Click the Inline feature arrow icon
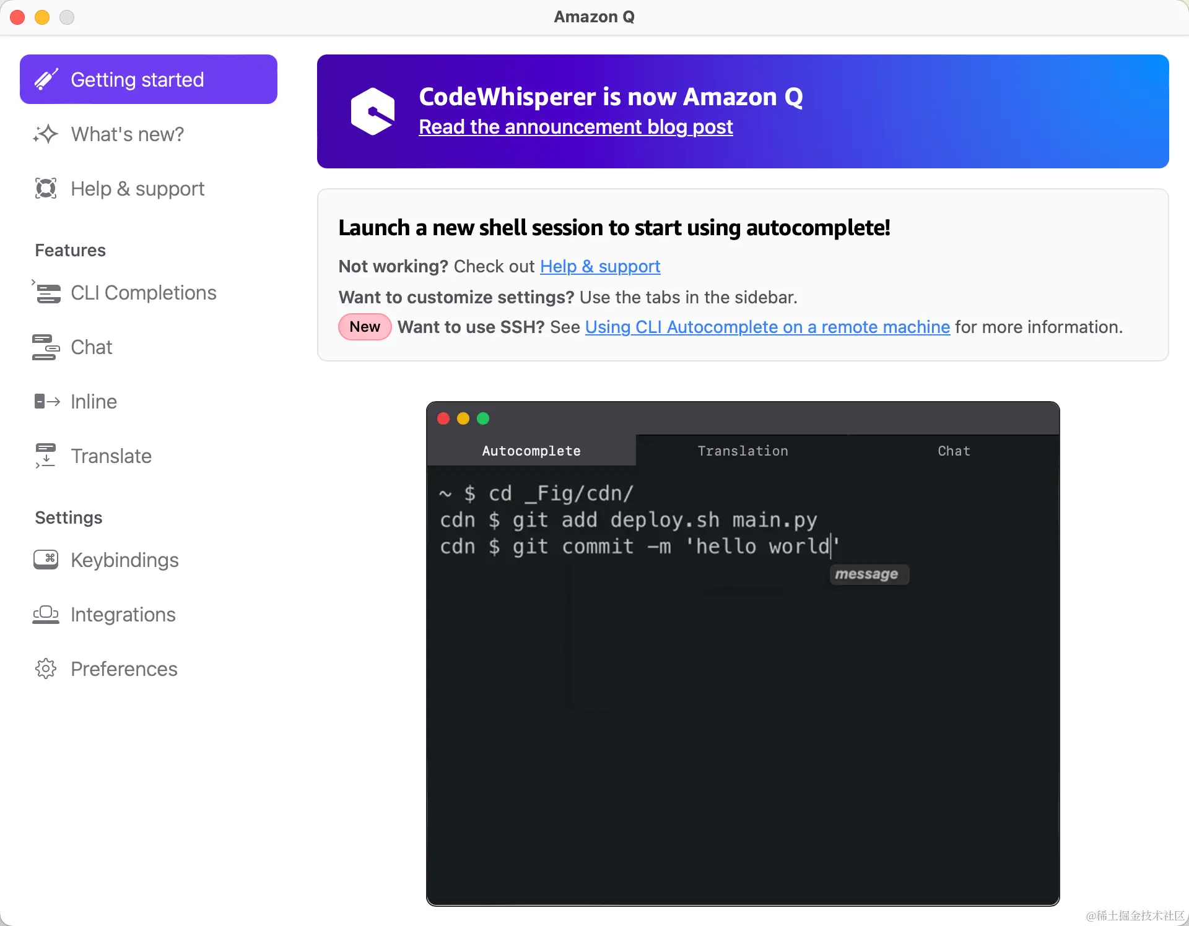This screenshot has height=926, width=1189. [x=47, y=401]
